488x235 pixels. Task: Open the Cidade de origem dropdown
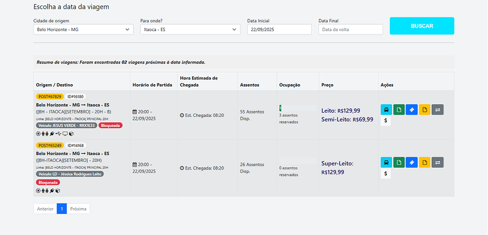(84, 29)
